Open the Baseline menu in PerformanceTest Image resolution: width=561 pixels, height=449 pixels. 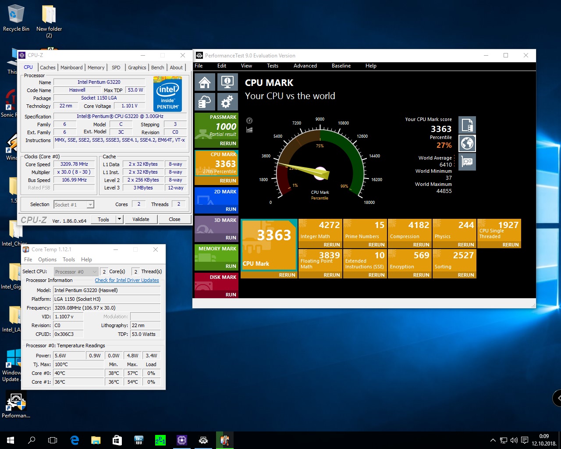tap(341, 66)
